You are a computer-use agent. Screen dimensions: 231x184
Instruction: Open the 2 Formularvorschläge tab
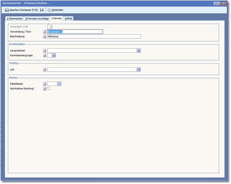37,18
